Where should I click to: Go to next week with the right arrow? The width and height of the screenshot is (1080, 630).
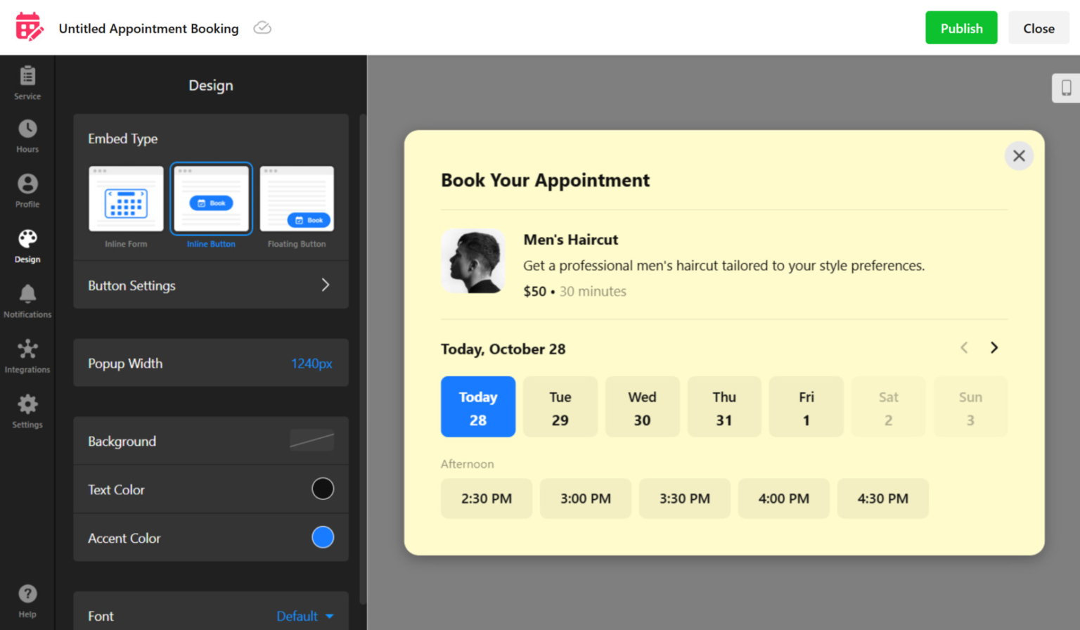coord(994,347)
